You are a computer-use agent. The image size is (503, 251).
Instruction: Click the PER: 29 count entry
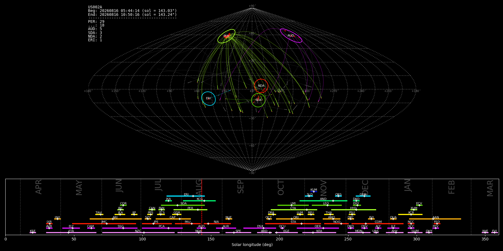click(x=96, y=22)
